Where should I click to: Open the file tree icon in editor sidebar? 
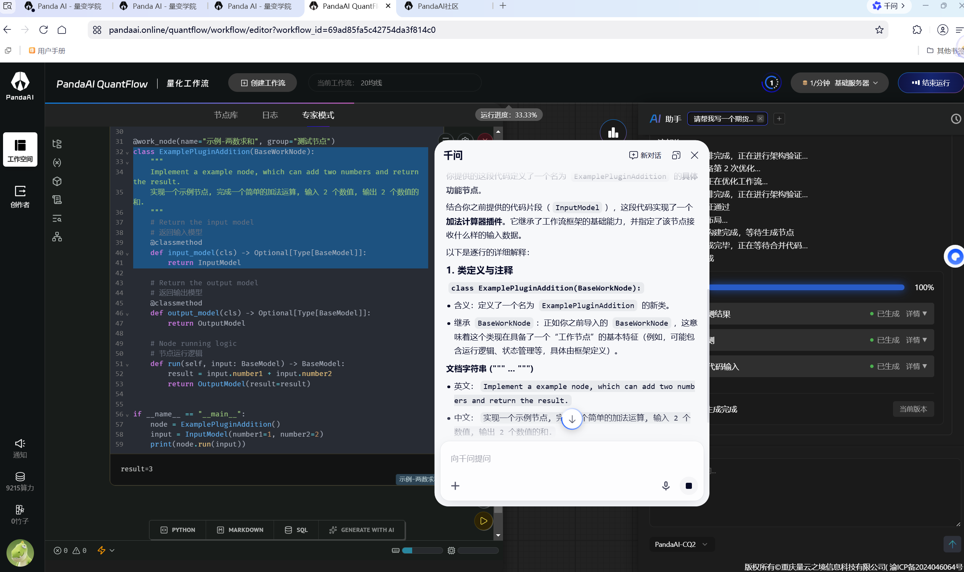pyautogui.click(x=57, y=144)
